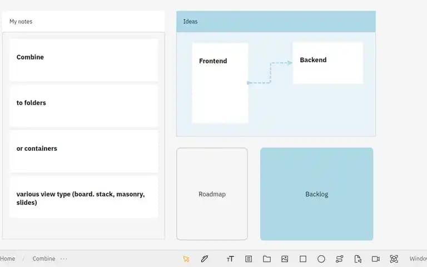Select the pen drawing tool
This screenshot has height=267, width=427.
click(x=205, y=259)
